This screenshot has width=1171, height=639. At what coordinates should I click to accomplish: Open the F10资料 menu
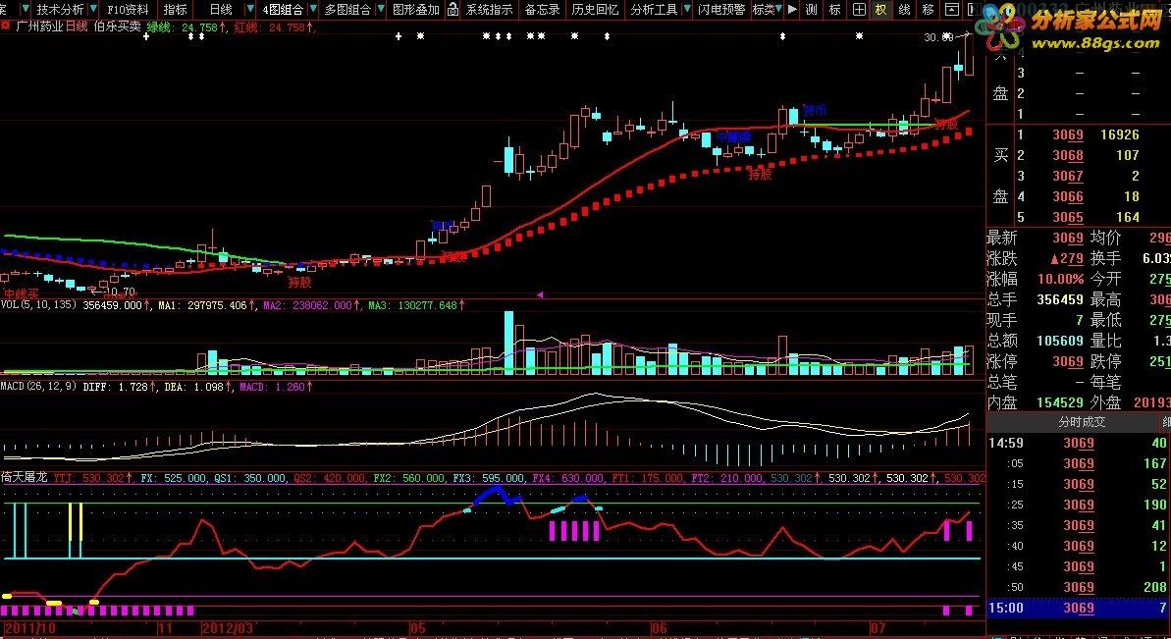pyautogui.click(x=128, y=10)
